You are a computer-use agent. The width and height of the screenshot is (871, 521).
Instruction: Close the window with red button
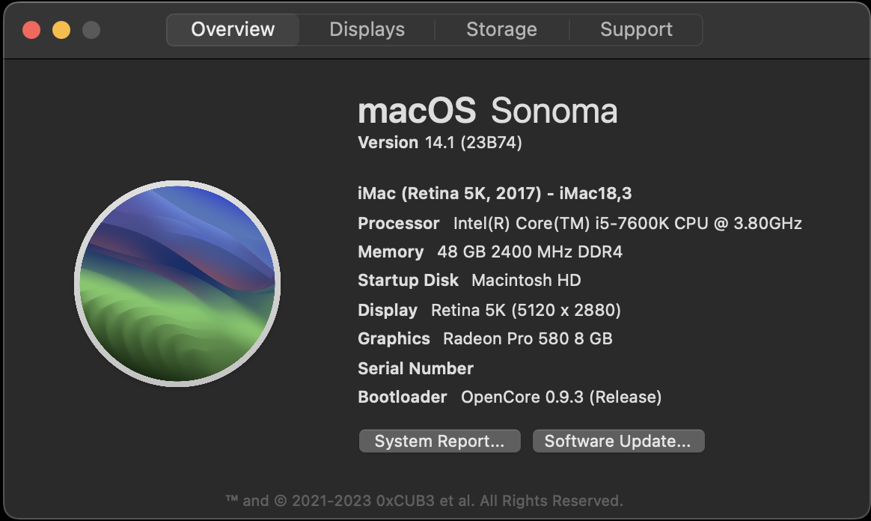click(x=31, y=30)
